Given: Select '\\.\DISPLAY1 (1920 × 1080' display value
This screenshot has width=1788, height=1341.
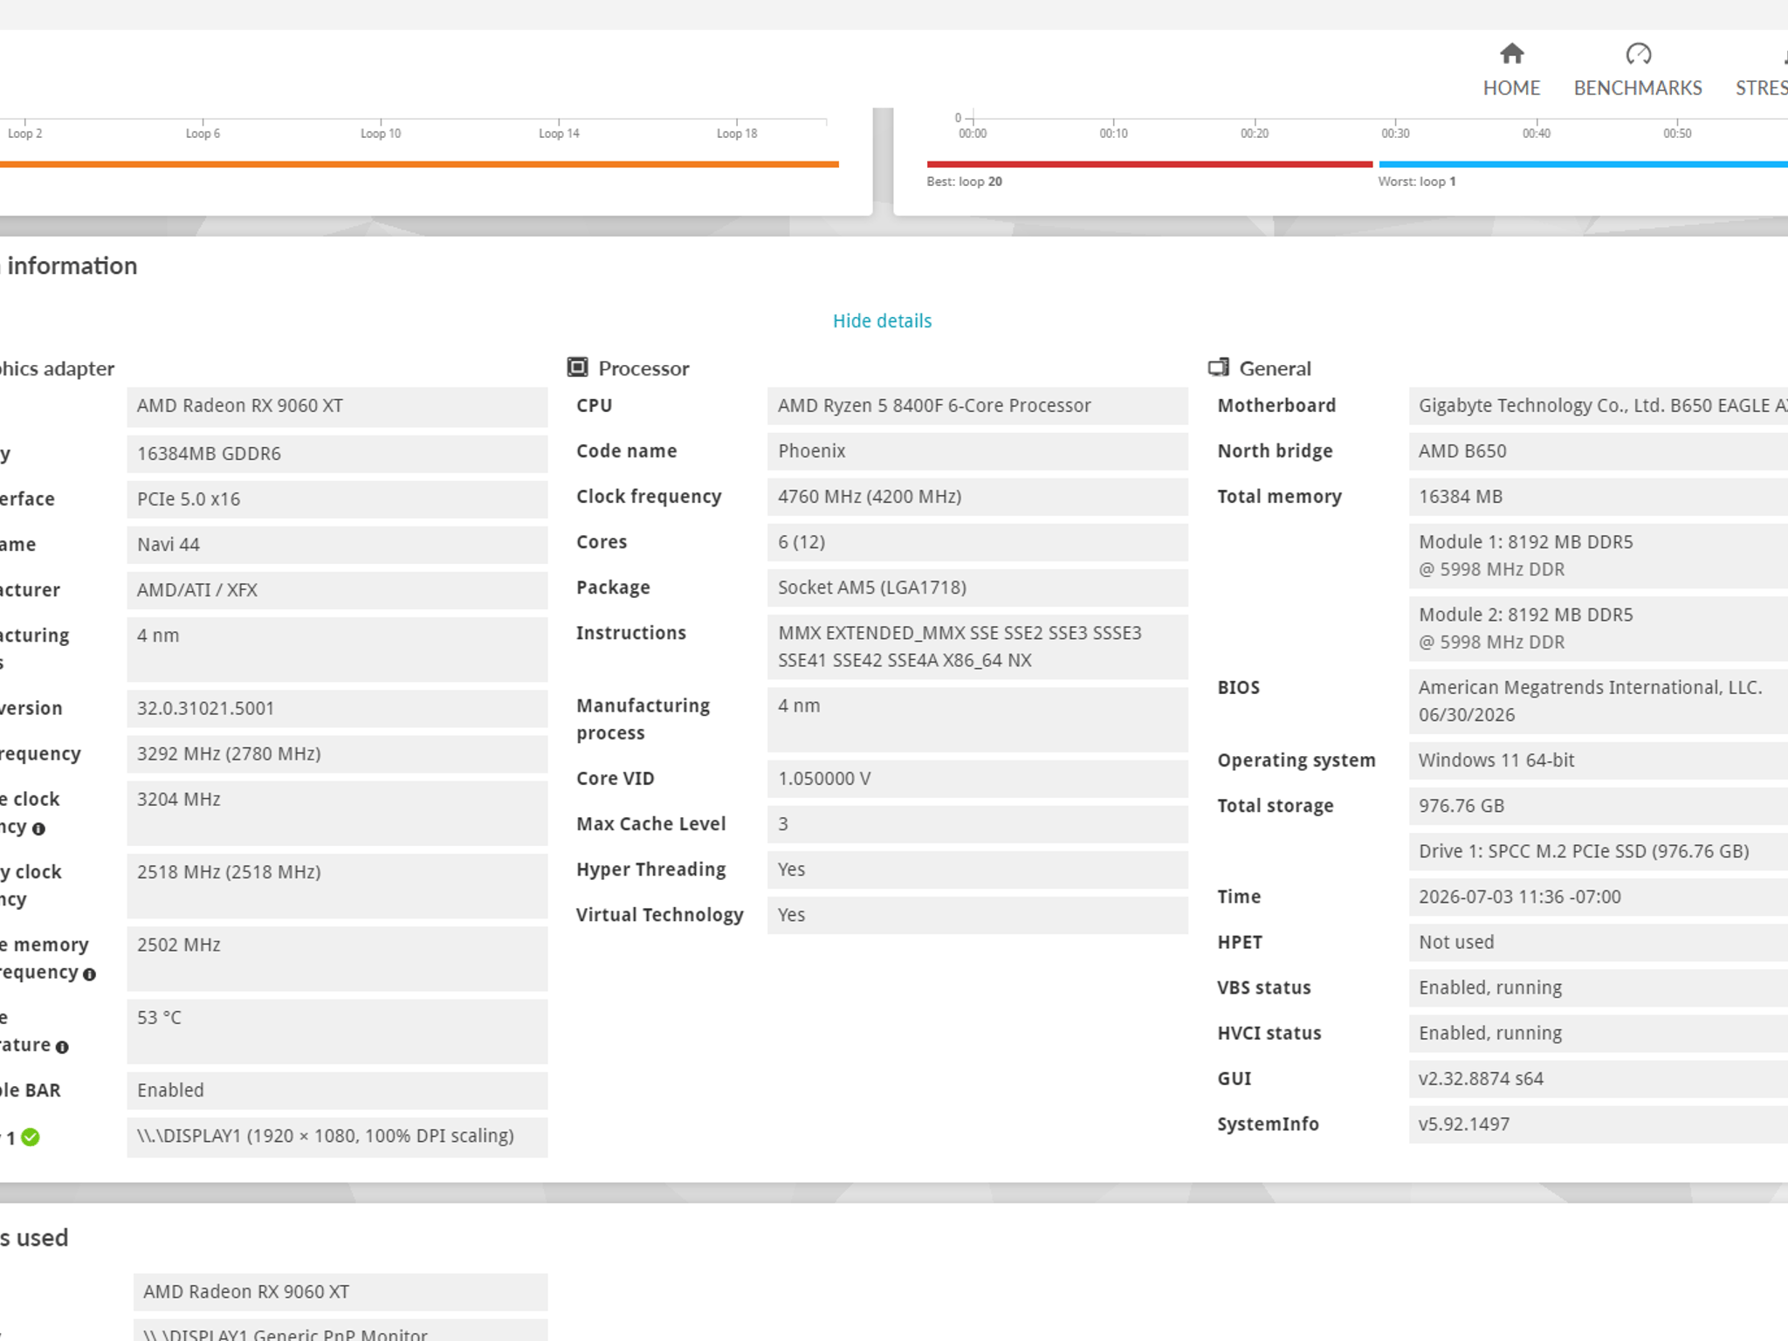Looking at the screenshot, I should tap(337, 1137).
